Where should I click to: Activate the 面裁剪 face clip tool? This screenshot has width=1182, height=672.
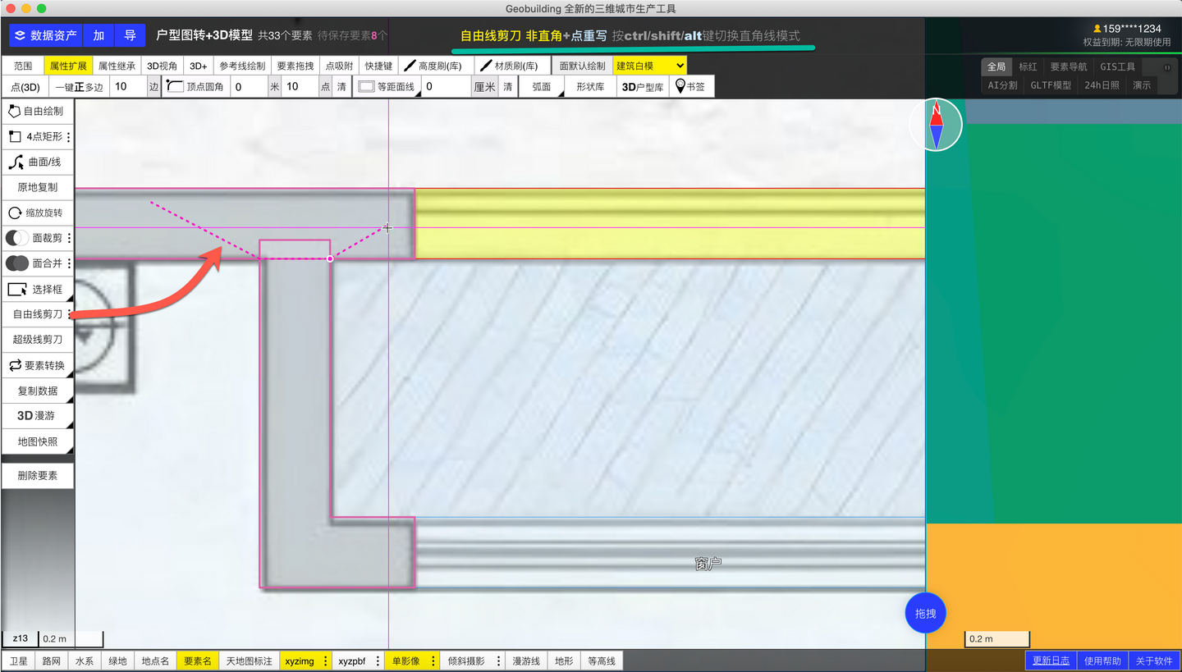33,238
